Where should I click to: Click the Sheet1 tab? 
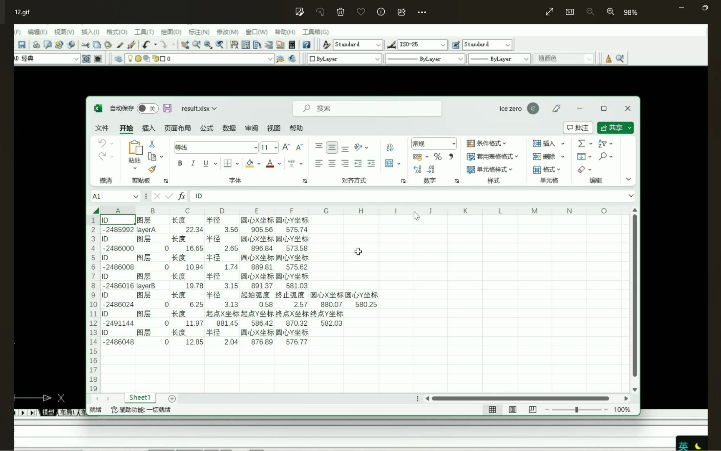point(139,398)
